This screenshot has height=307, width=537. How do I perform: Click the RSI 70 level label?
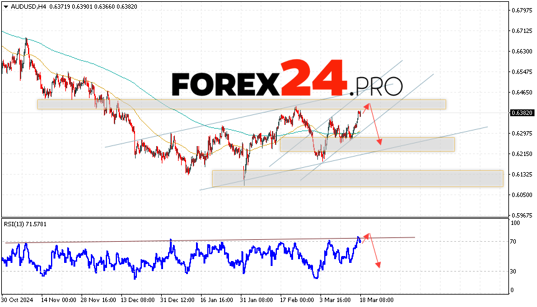[514, 241]
